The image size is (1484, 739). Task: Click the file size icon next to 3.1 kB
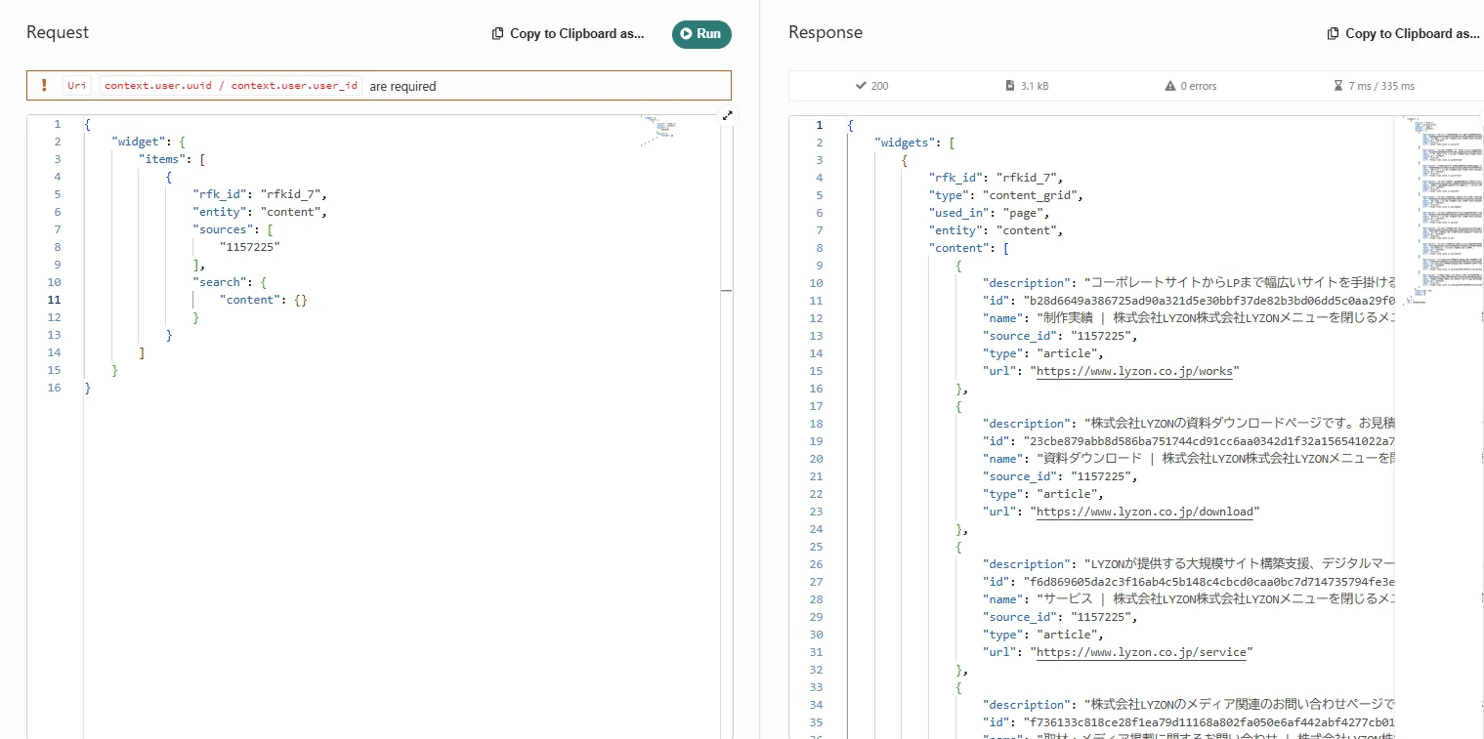point(1010,86)
